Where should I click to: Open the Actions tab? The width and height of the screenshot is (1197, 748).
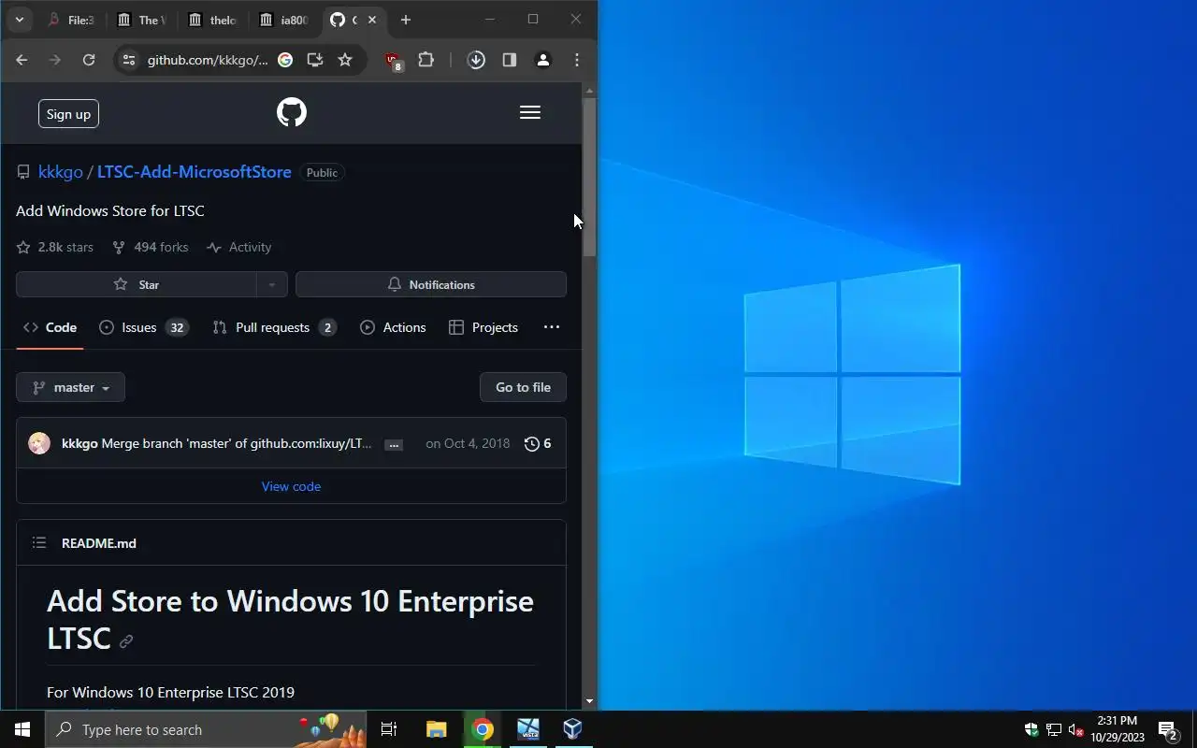click(393, 327)
